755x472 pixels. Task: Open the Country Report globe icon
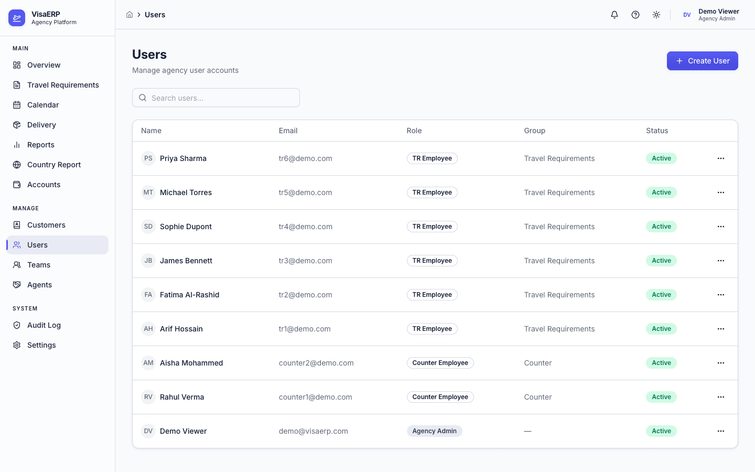click(x=16, y=165)
